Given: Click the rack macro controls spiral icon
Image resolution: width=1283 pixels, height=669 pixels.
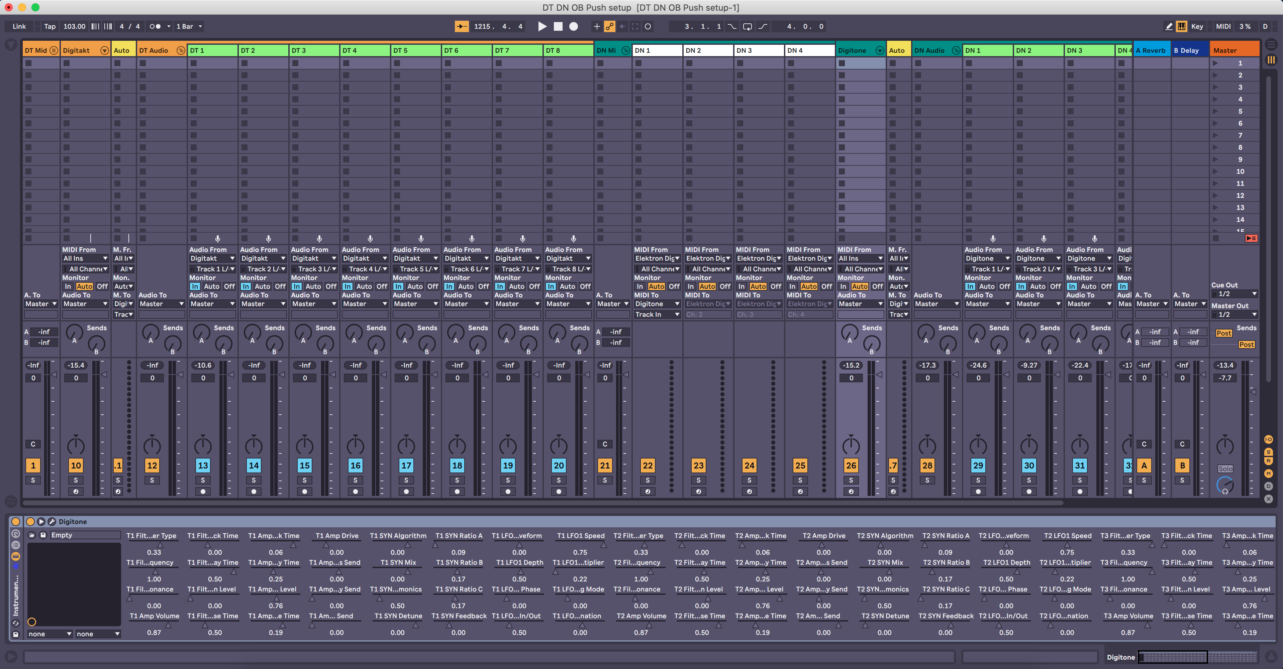Looking at the screenshot, I should [x=16, y=533].
